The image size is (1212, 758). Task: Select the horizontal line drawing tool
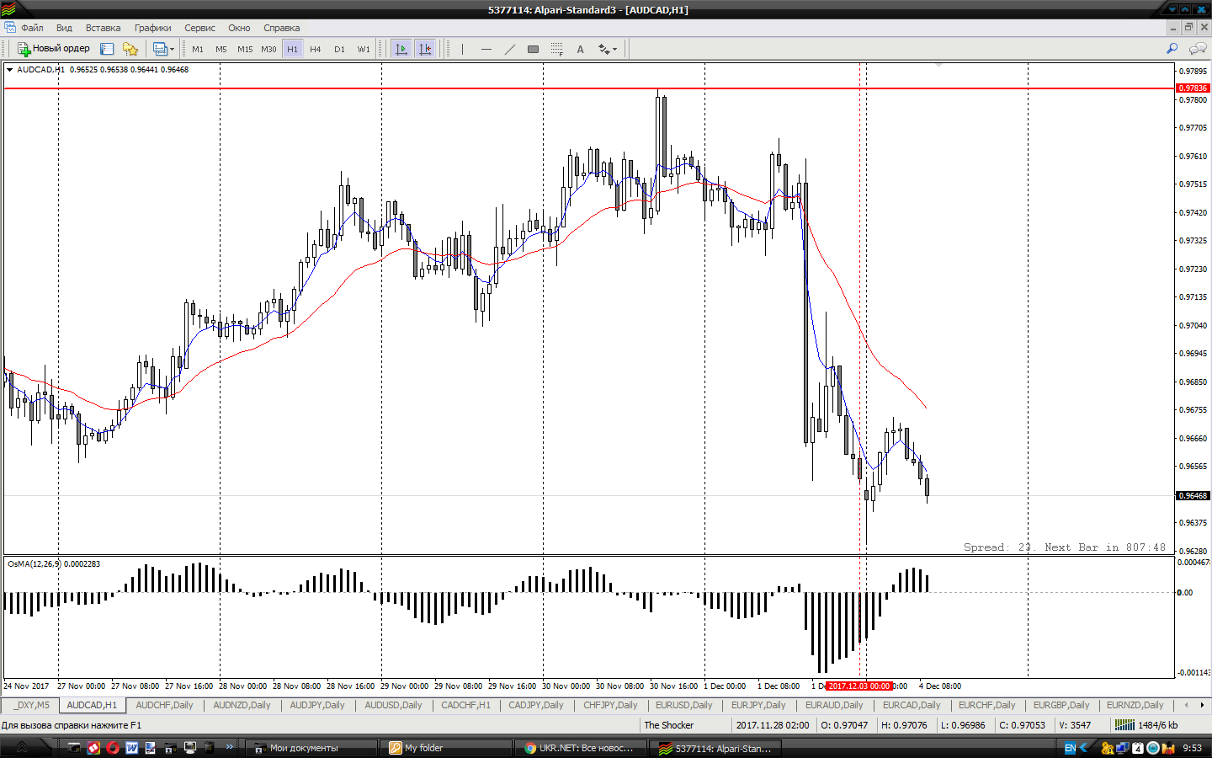tap(486, 49)
